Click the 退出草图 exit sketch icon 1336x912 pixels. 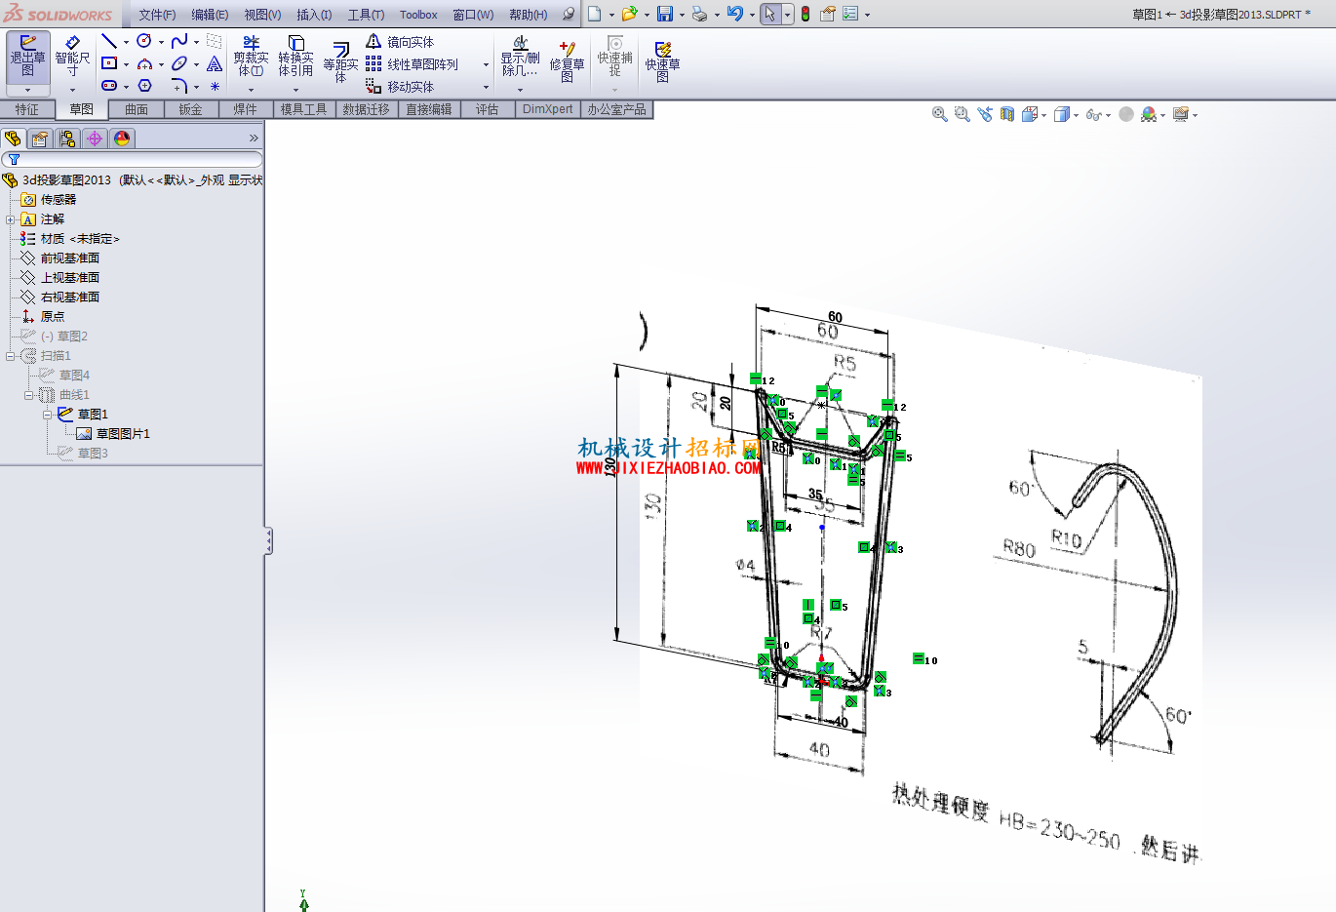pos(27,57)
